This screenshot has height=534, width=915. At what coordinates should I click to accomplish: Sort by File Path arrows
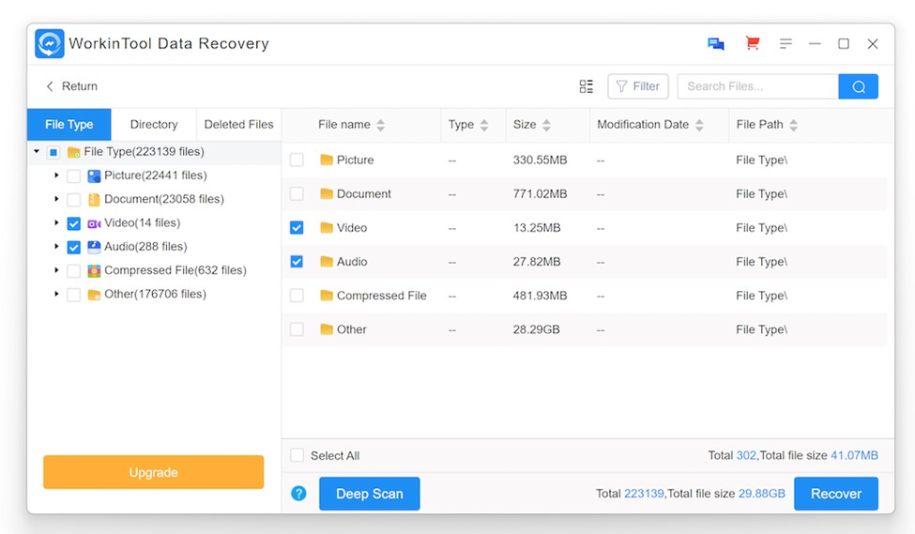(793, 125)
